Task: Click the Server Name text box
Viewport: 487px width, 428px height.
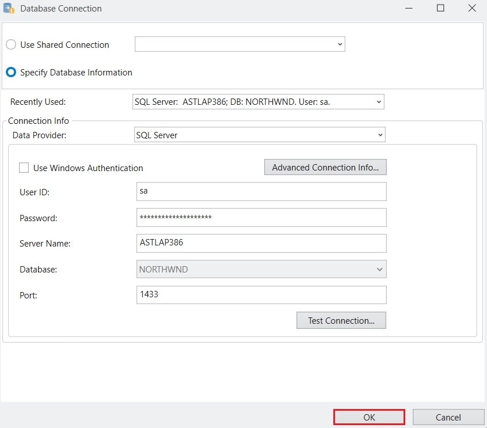Action: (261, 243)
